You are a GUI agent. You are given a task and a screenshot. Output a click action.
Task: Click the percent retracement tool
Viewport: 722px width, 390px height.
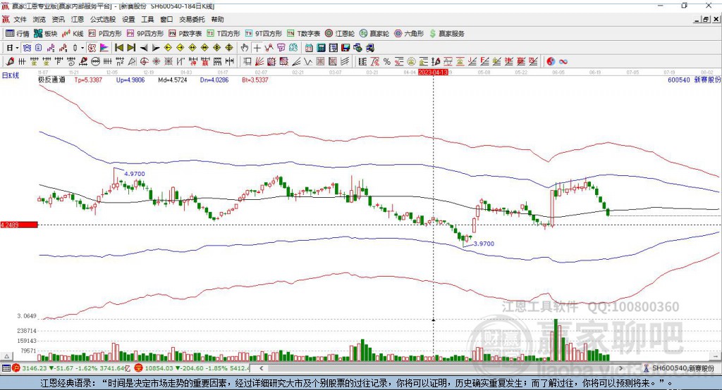click(387, 62)
